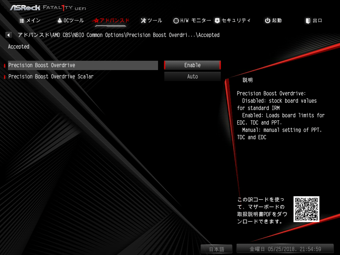The width and height of the screenshot is (340, 255).
Task: Click the rocket icon for OCツール
Action: click(x=60, y=21)
